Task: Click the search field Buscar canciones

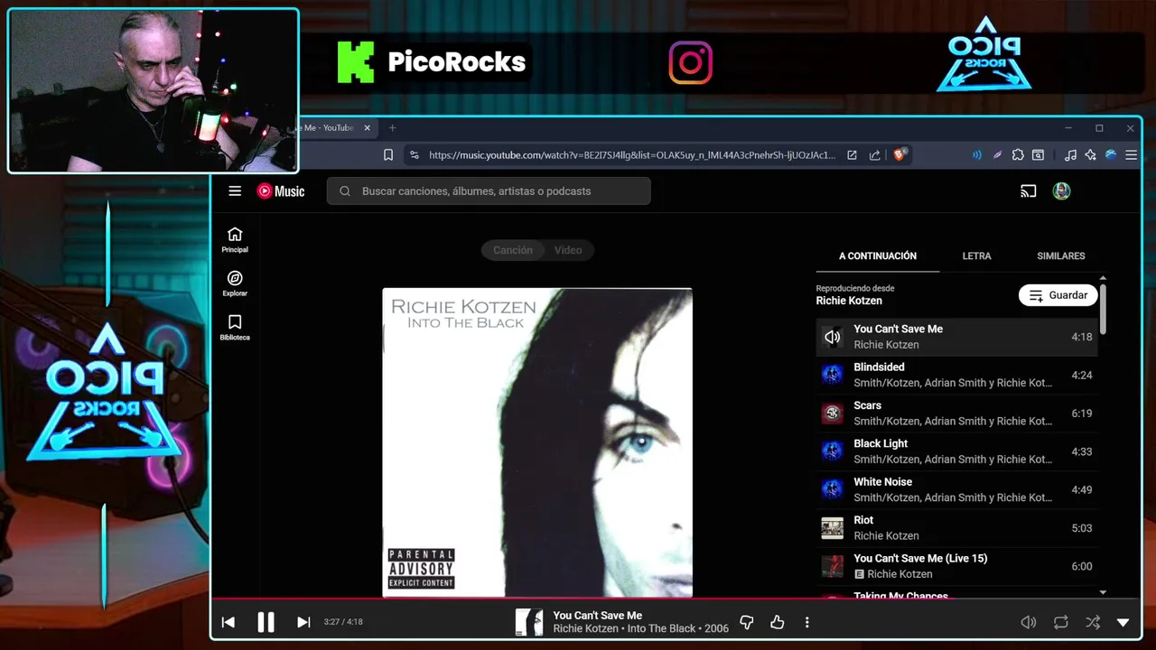Action: (x=489, y=190)
